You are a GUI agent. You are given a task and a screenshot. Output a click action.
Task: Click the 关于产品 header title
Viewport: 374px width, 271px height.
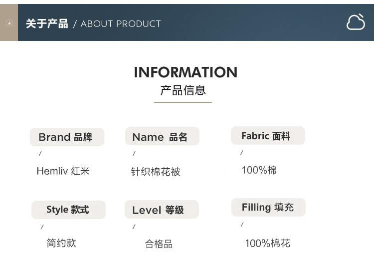(47, 23)
